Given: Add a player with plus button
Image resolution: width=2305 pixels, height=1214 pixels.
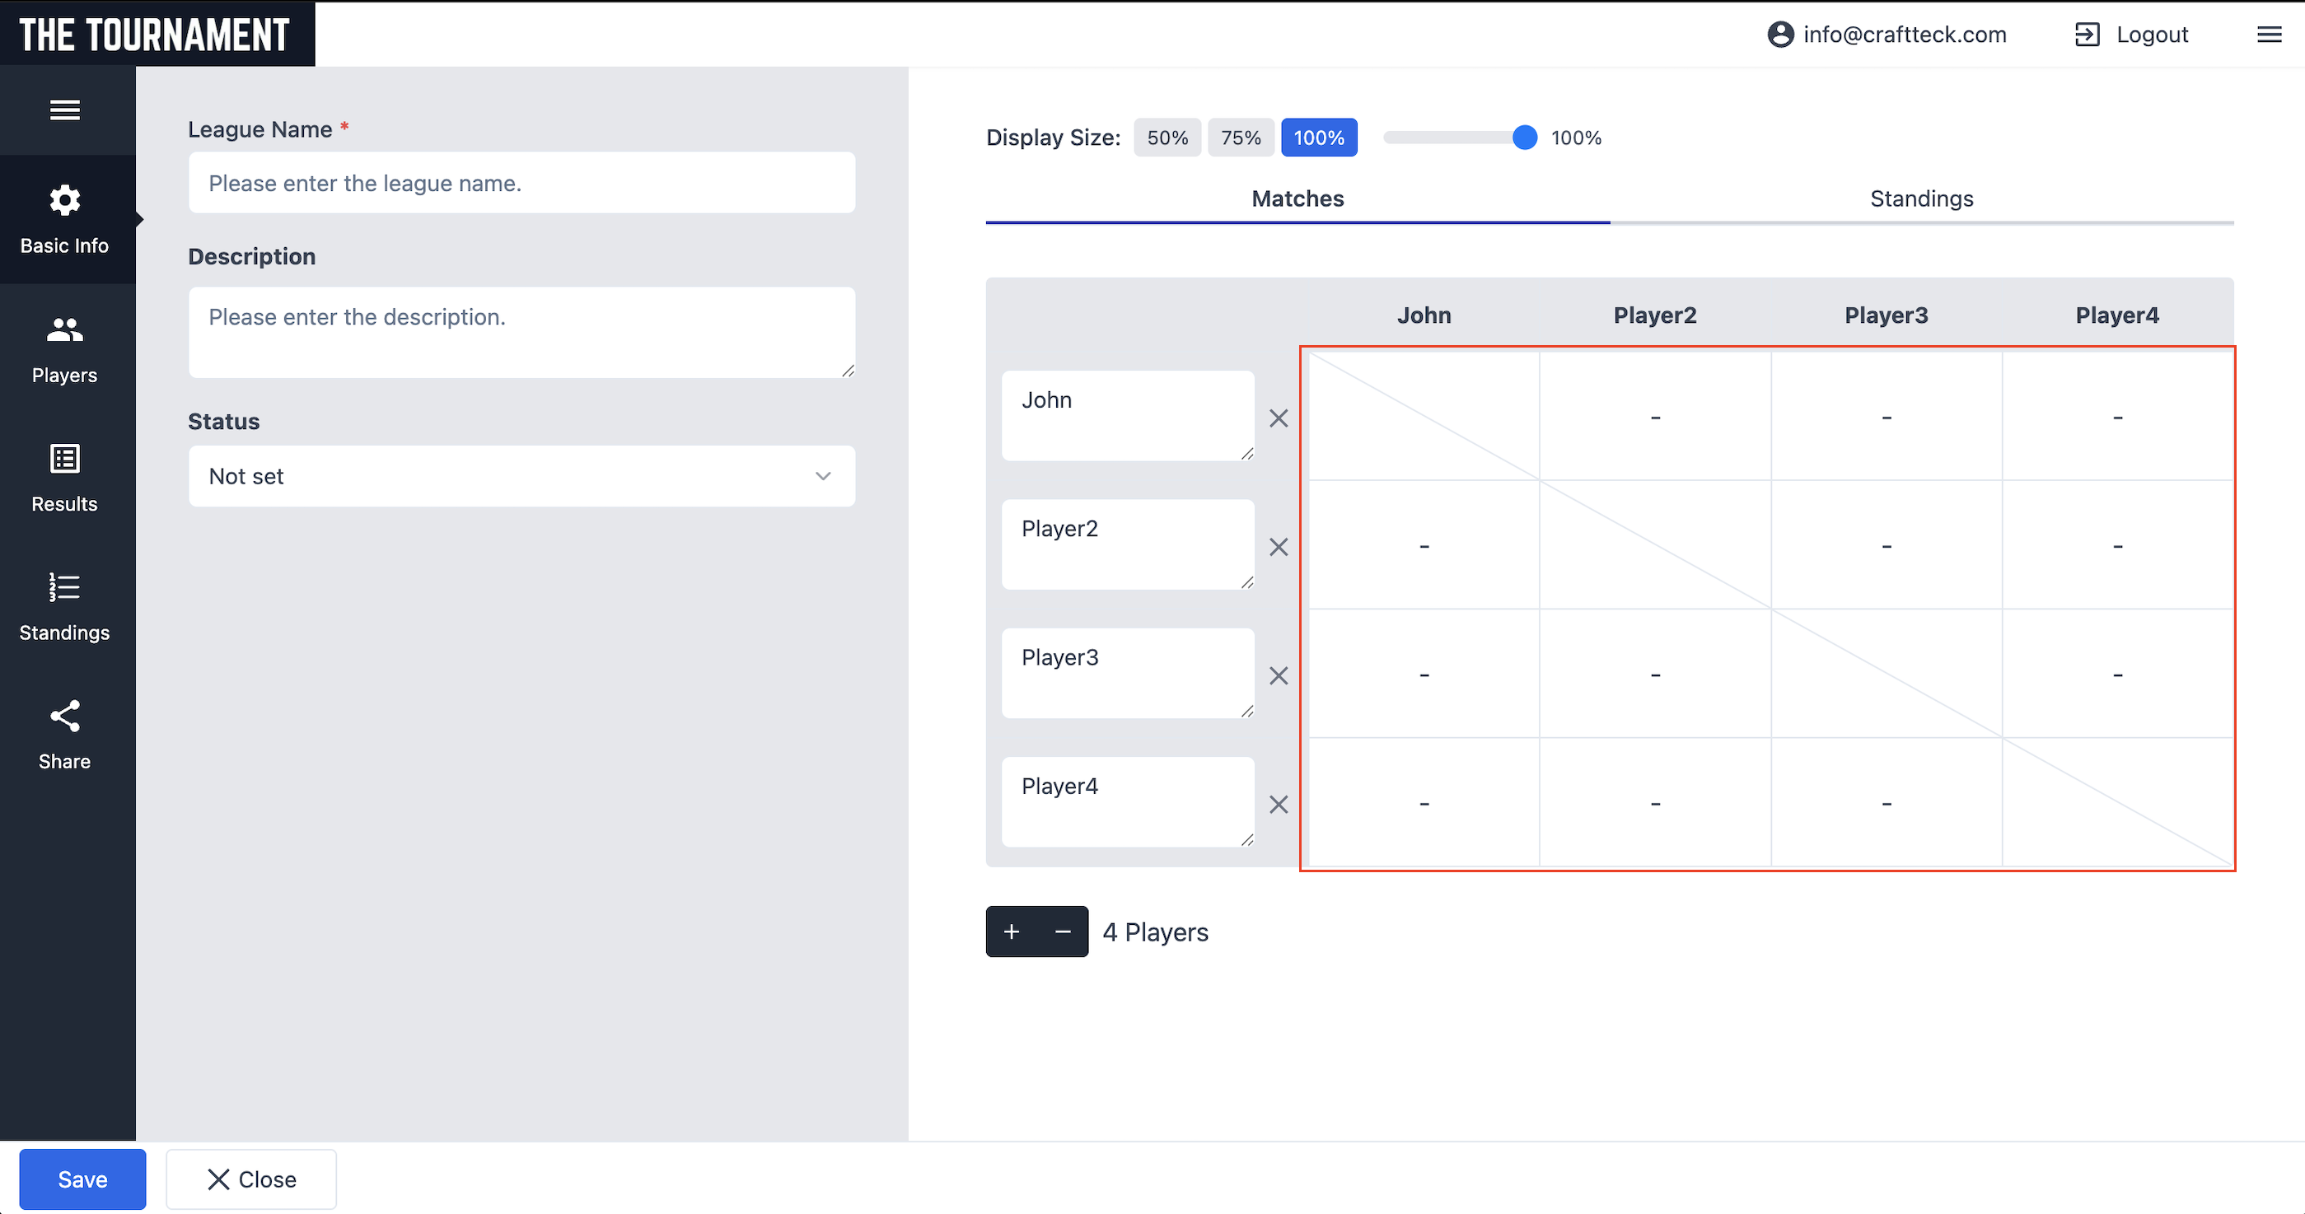Looking at the screenshot, I should pyautogui.click(x=1011, y=932).
